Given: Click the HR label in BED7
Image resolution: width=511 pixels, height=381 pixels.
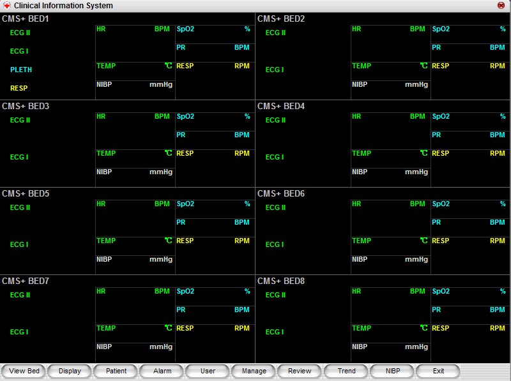Looking at the screenshot, I should coord(101,292).
